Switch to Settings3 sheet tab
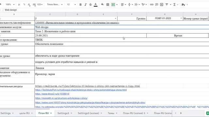209x117 pixels. pyautogui.click(x=63, y=113)
